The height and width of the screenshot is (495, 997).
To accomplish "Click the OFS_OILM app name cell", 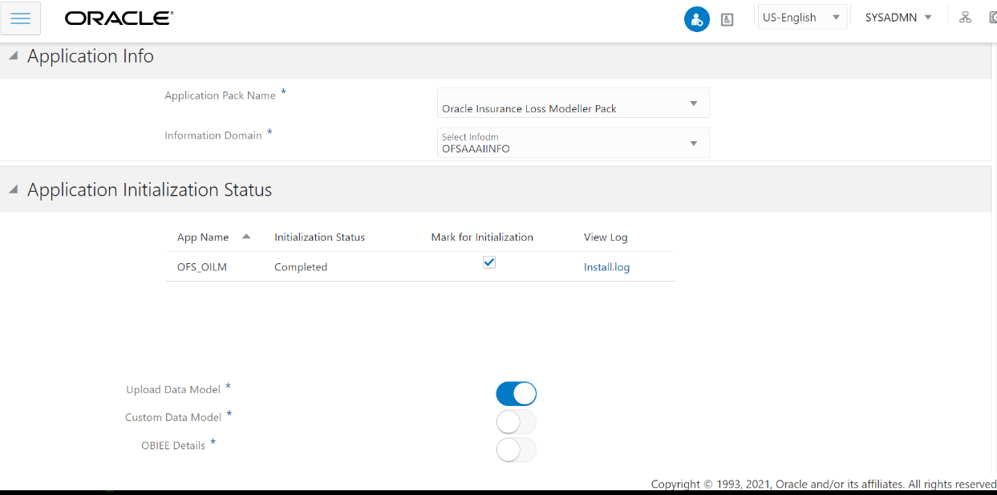I will point(202,267).
